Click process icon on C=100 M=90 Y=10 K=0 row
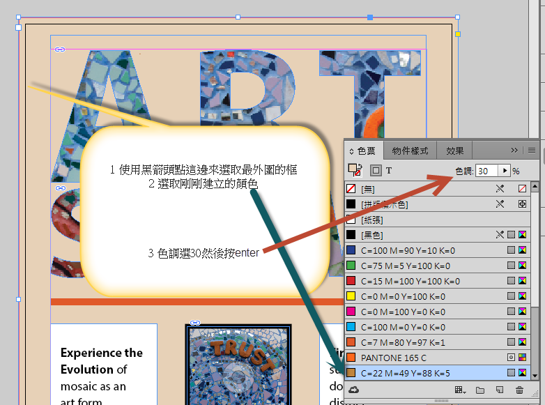This screenshot has width=545, height=405. coord(511,250)
